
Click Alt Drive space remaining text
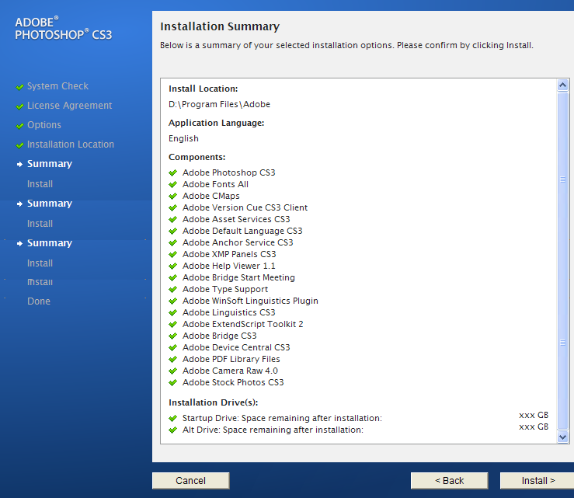[273, 430]
